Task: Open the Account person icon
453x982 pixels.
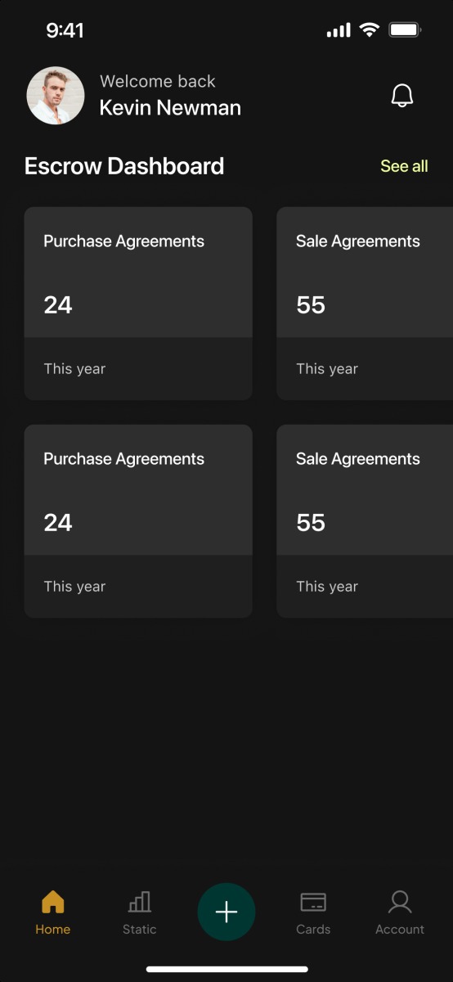Action: (400, 902)
